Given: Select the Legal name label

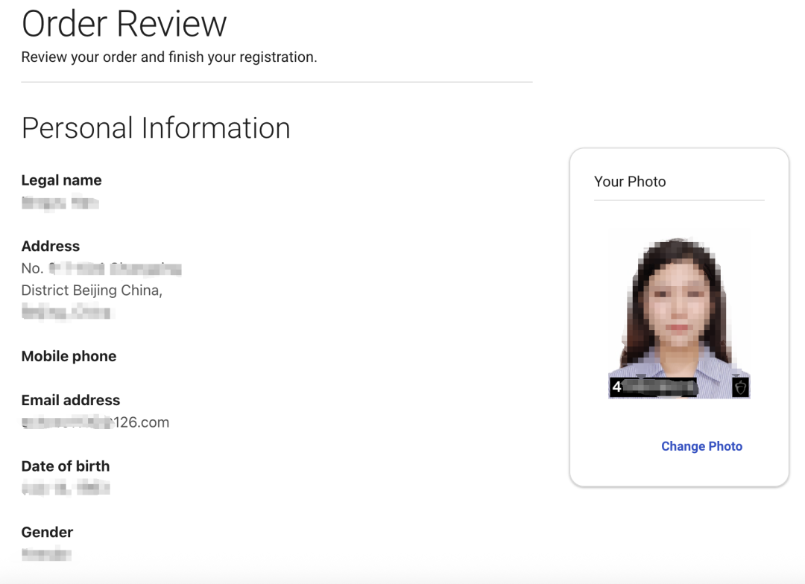Looking at the screenshot, I should [61, 180].
